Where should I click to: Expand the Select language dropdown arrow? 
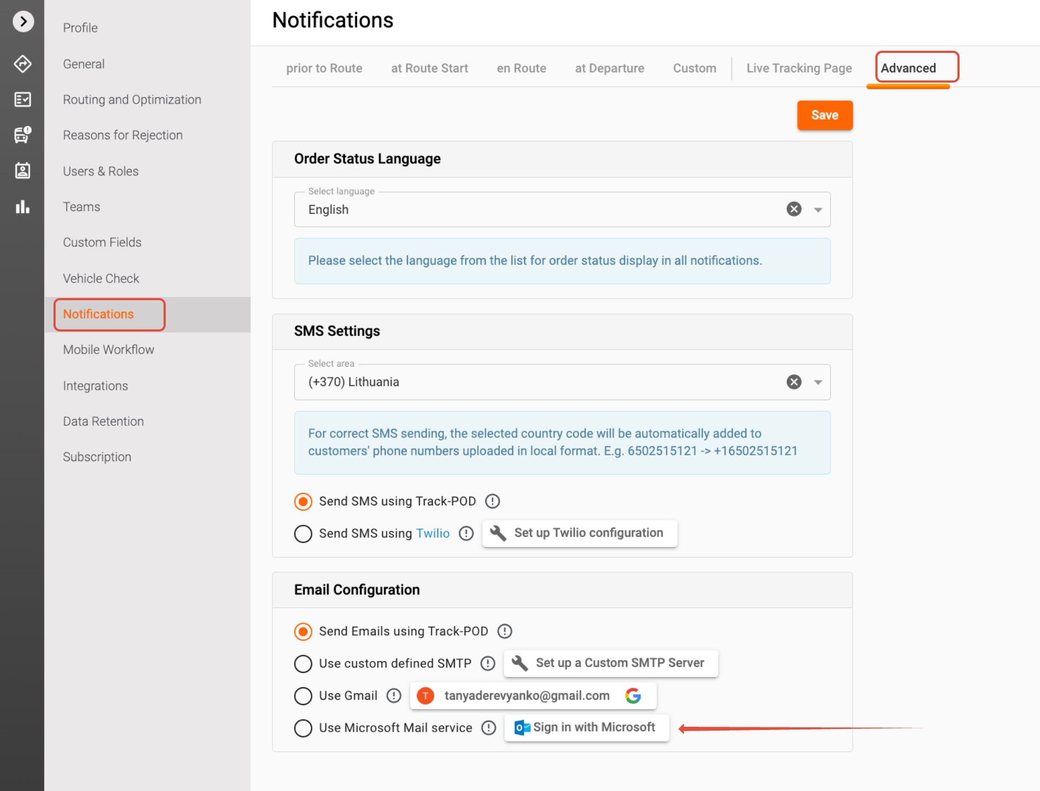pos(818,209)
